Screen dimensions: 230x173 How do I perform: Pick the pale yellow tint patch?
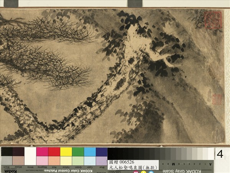click(66, 160)
